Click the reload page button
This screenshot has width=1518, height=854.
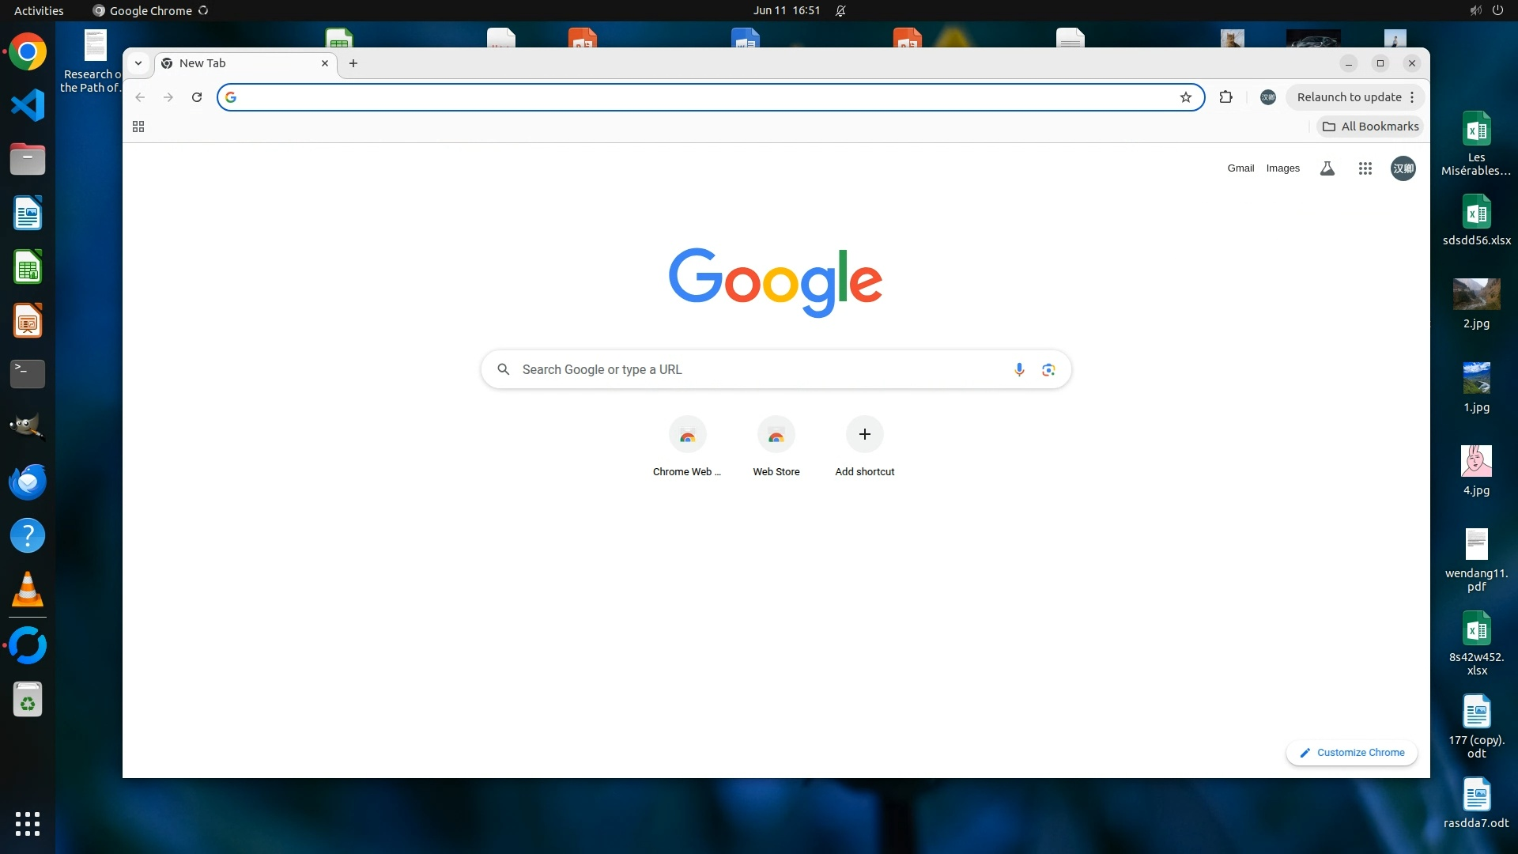[x=197, y=97]
